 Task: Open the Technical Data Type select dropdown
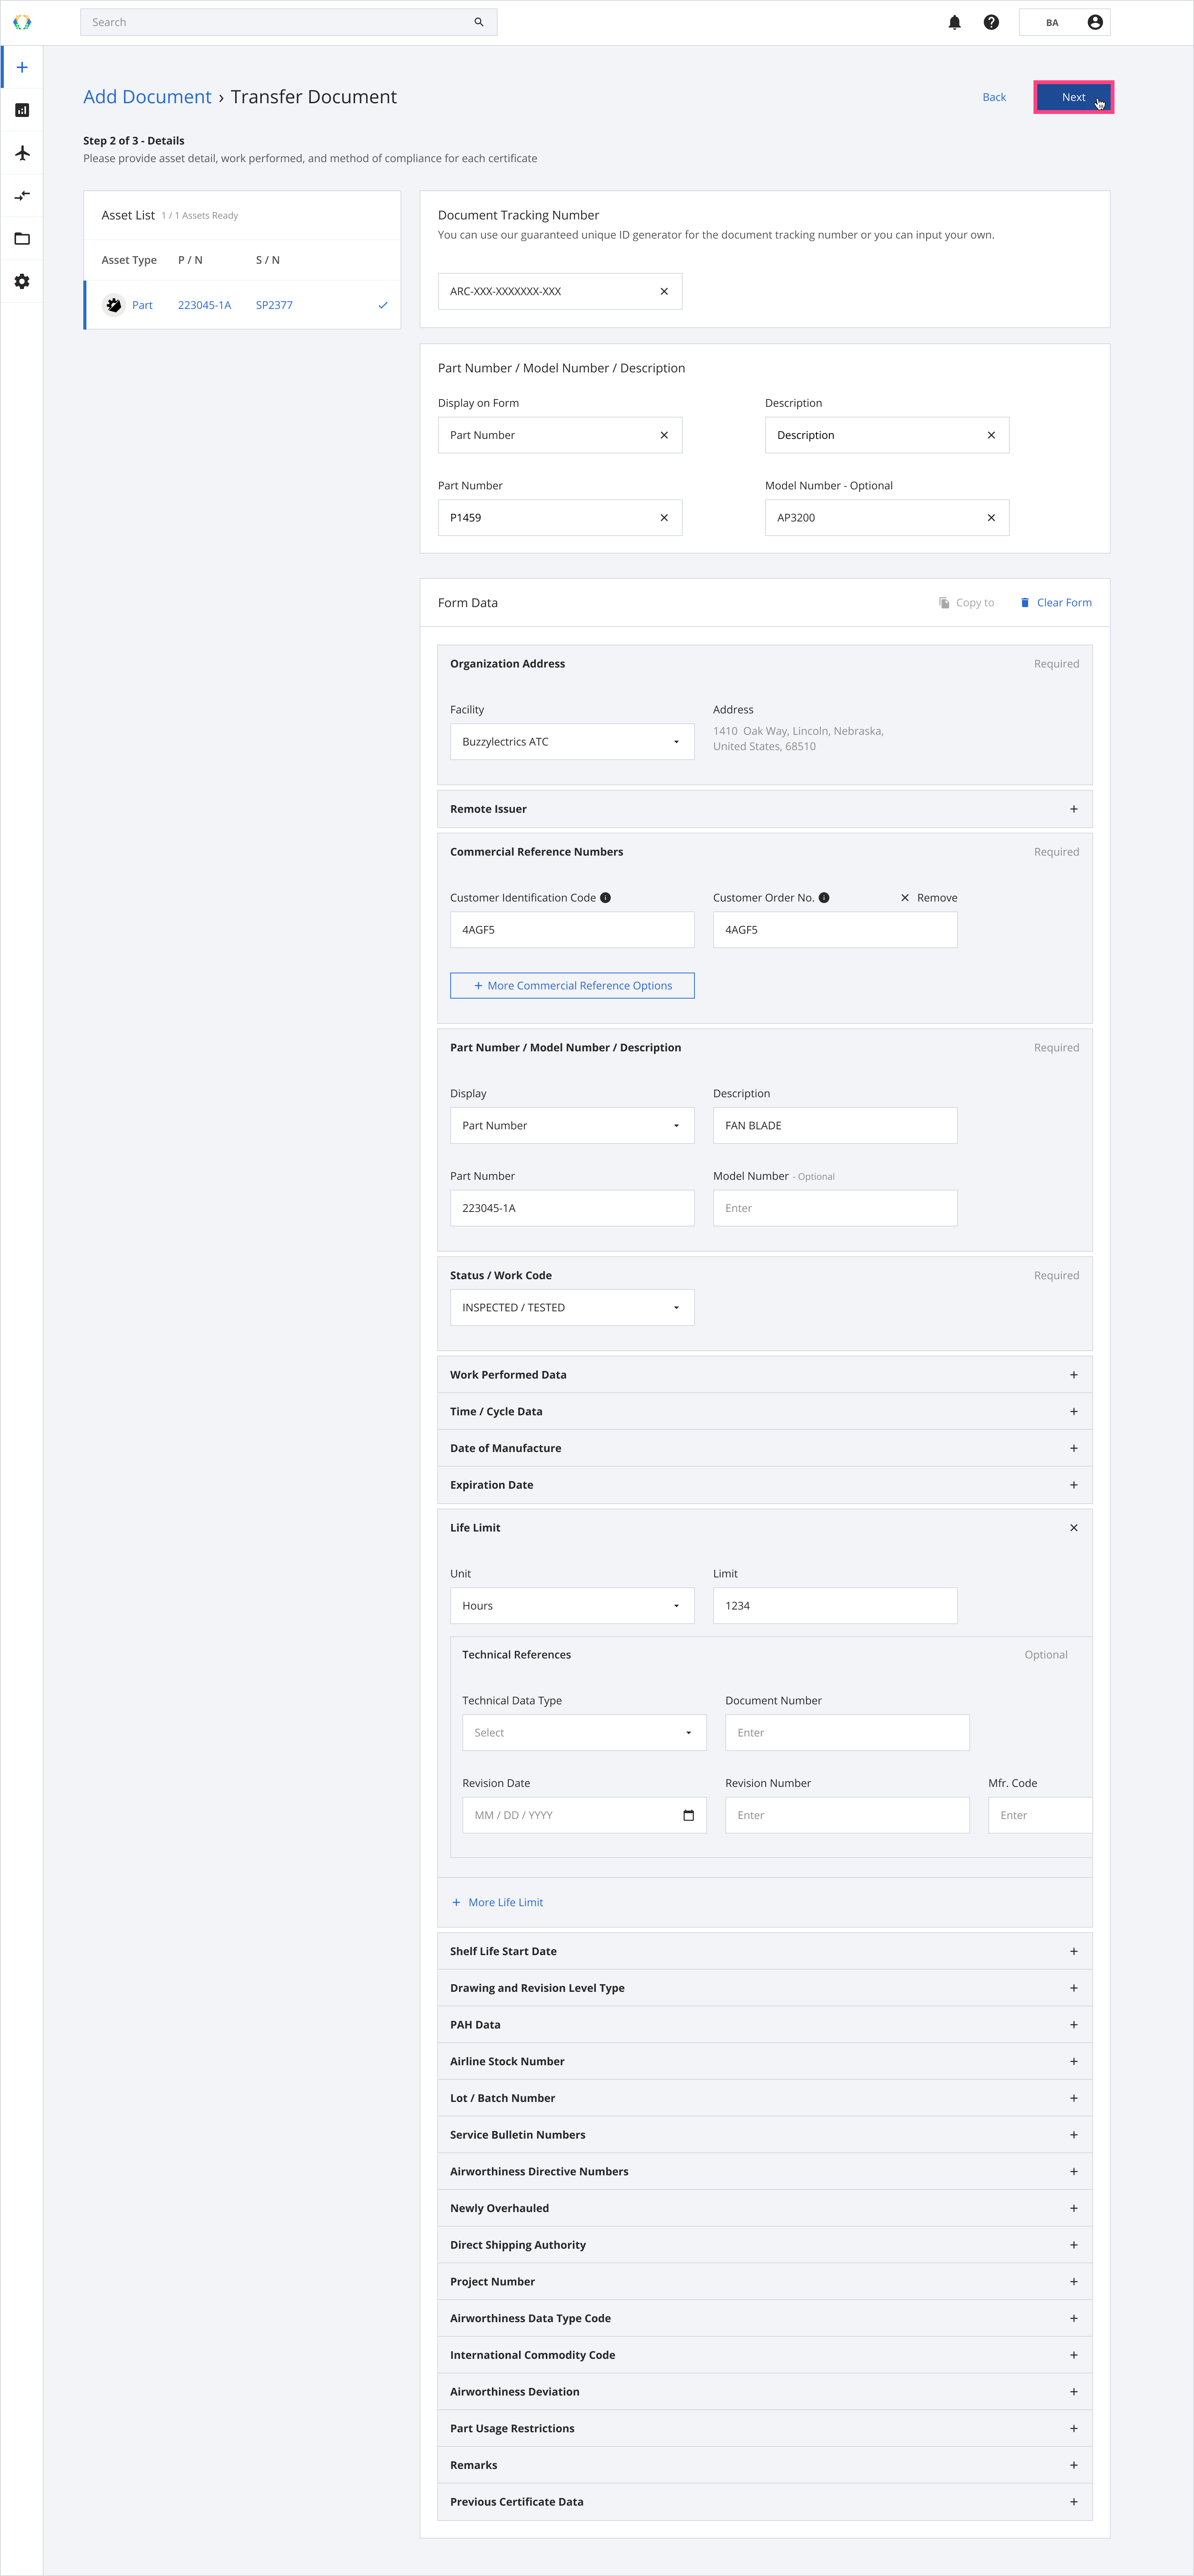pyautogui.click(x=584, y=1733)
